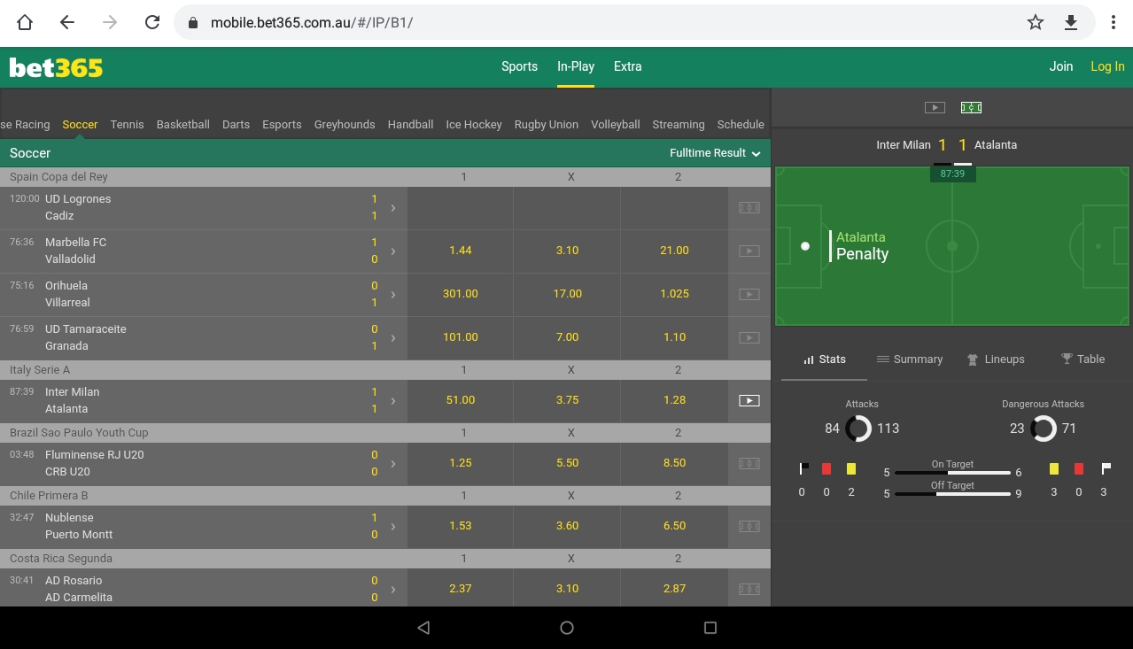1133x649 pixels.
Task: Switch to the Stats tab
Action: click(824, 359)
